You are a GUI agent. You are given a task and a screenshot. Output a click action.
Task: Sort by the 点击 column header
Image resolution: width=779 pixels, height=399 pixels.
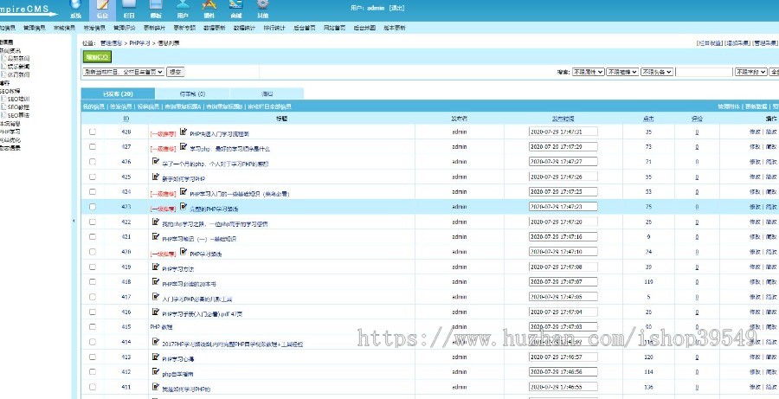click(648, 119)
